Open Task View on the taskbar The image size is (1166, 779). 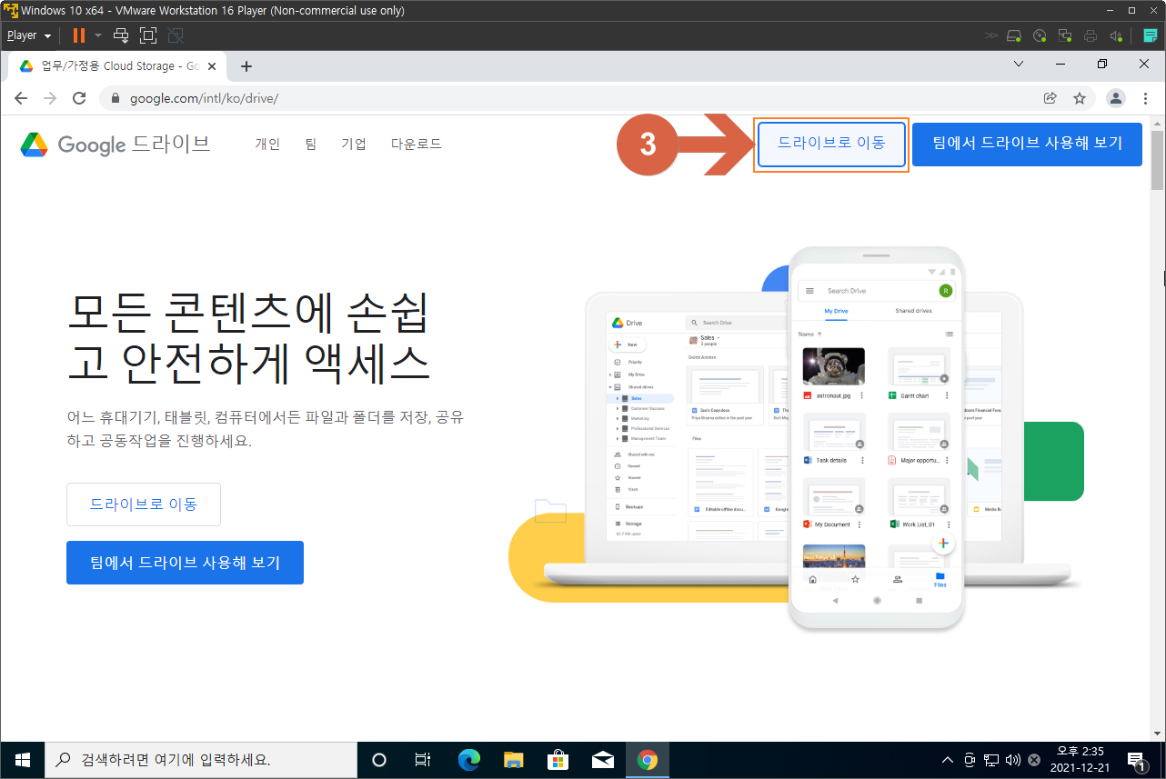(x=423, y=760)
